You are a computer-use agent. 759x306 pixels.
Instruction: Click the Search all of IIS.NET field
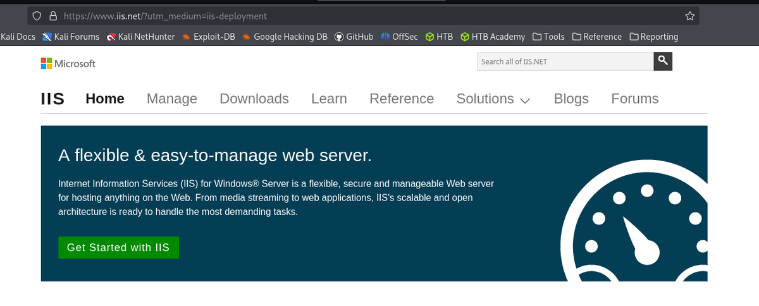click(565, 61)
